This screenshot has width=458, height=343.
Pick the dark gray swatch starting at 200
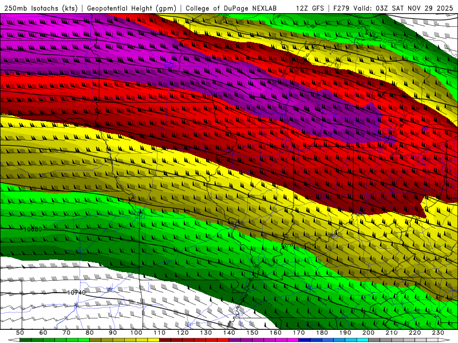[x=374, y=340]
